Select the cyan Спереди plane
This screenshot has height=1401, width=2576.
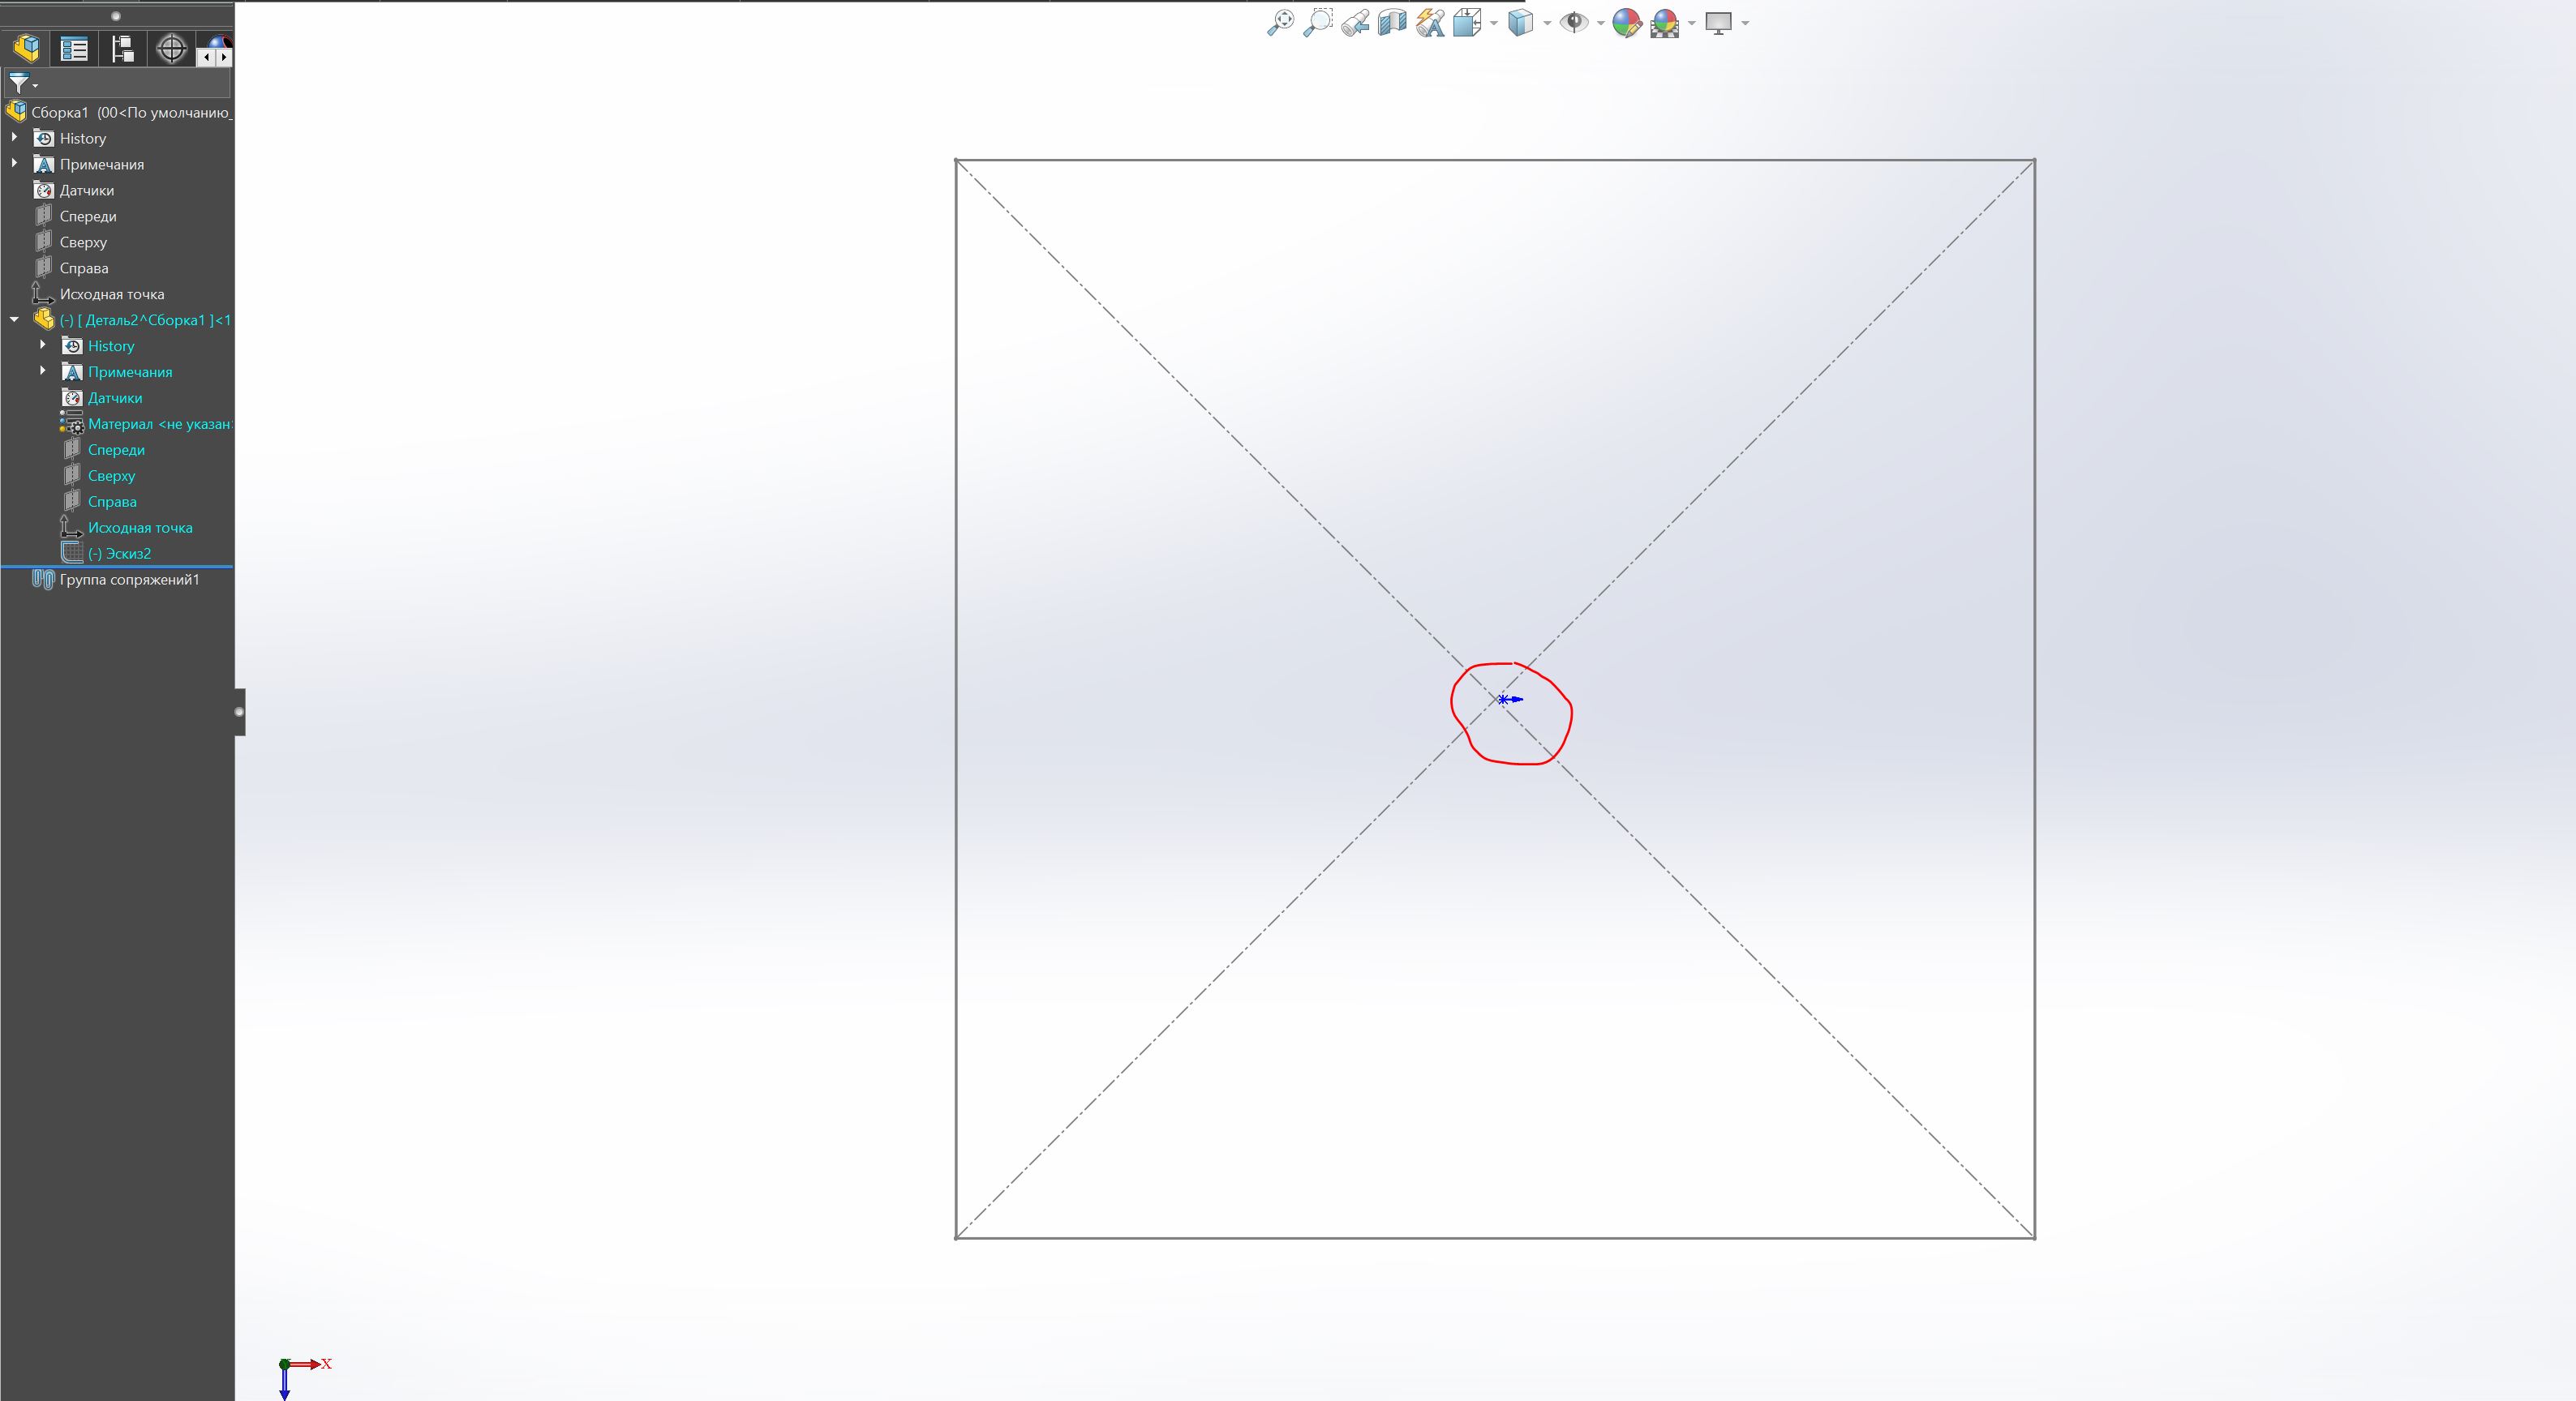(x=116, y=451)
